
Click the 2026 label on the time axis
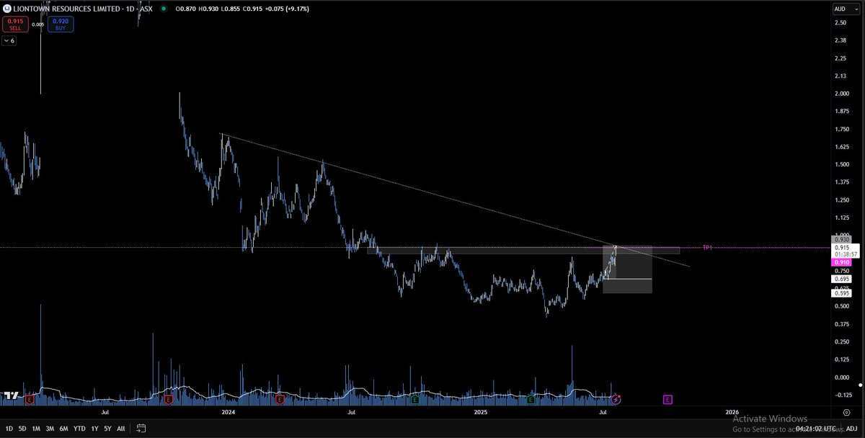pos(732,413)
